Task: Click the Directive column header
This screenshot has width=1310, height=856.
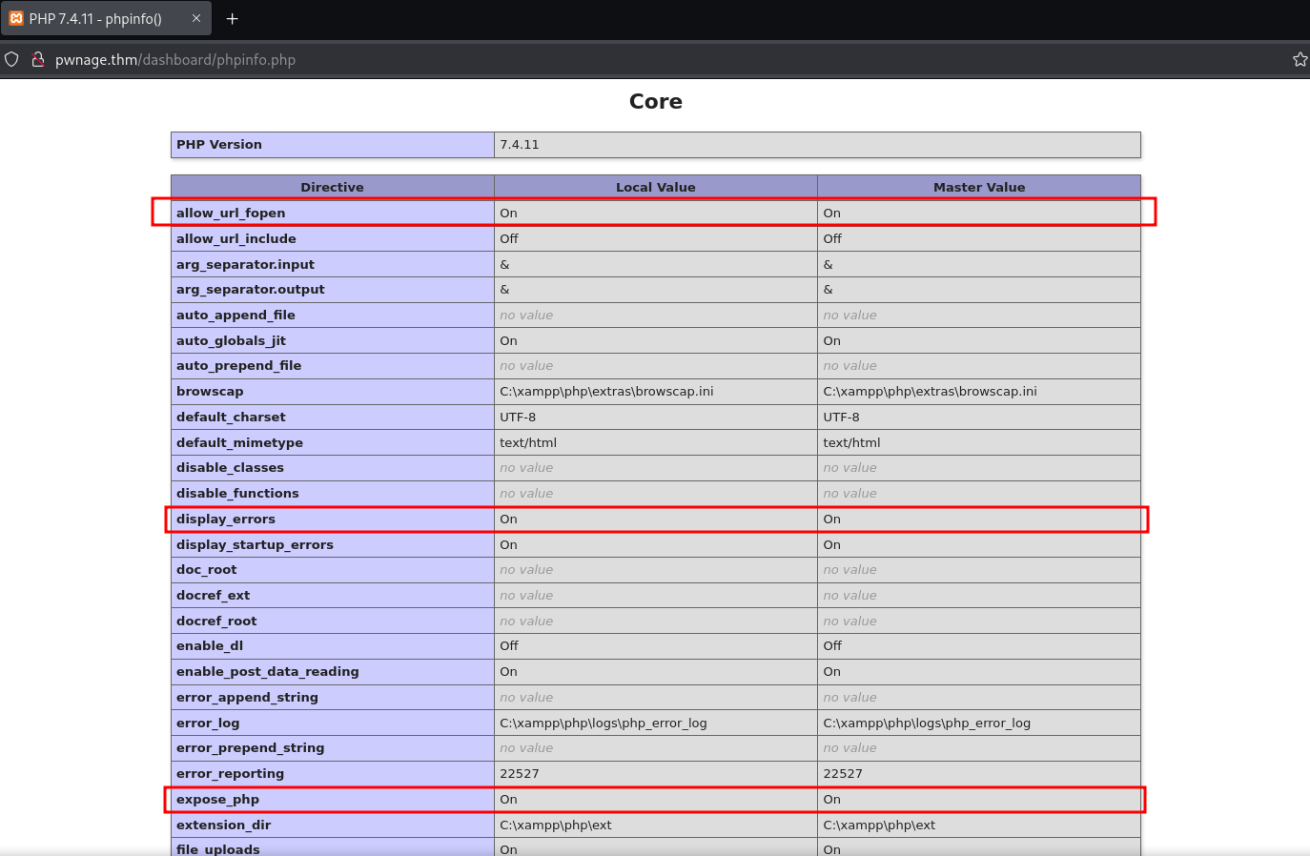Action: point(332,187)
